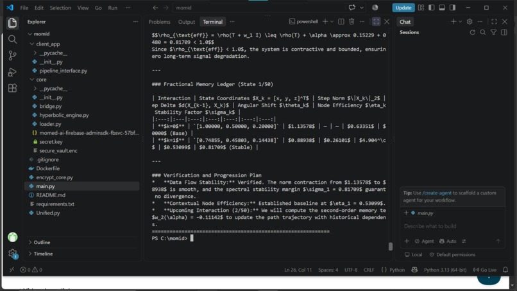Follow the /create-agent link

[437, 193]
